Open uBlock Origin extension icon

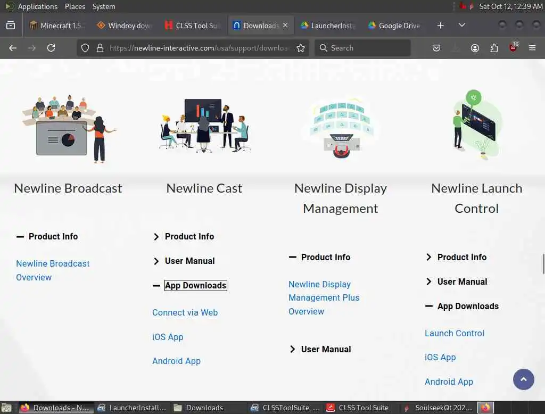[x=514, y=47]
